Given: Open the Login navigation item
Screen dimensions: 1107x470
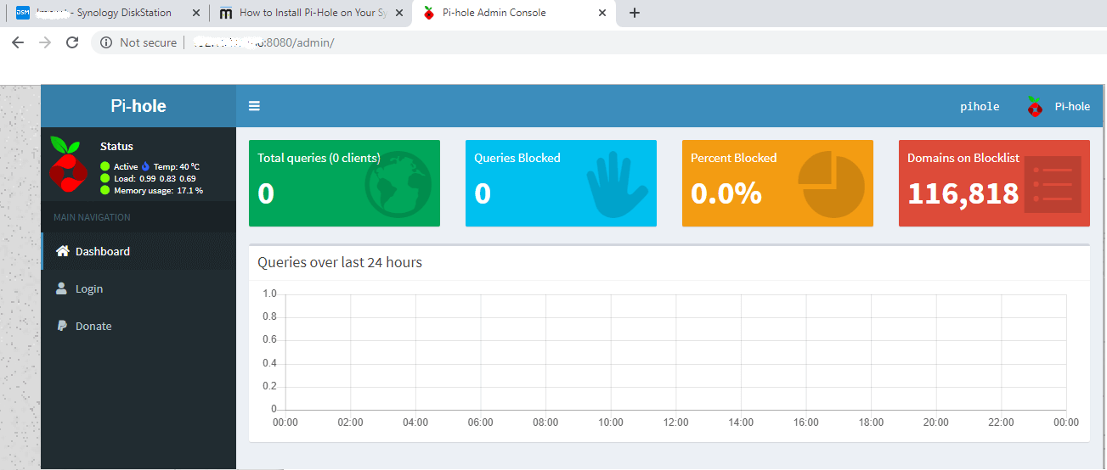Looking at the screenshot, I should pyautogui.click(x=138, y=288).
